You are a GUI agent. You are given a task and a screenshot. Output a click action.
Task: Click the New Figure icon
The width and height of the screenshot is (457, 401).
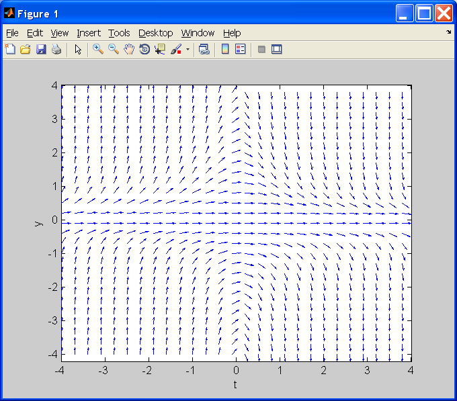[x=10, y=49]
